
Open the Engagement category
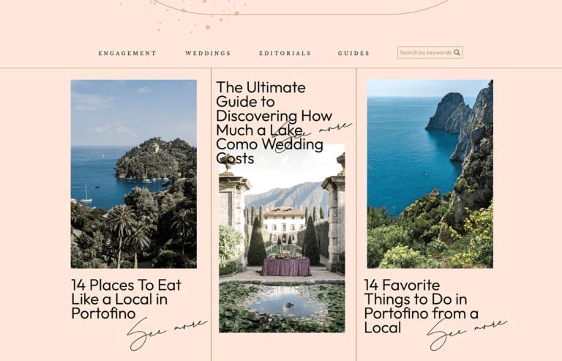(127, 53)
